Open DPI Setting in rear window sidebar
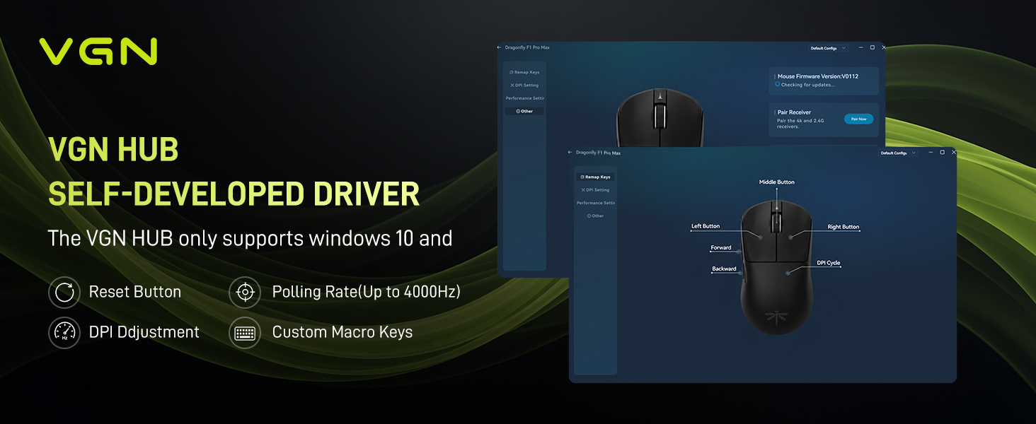The image size is (1036, 424). pos(524,85)
